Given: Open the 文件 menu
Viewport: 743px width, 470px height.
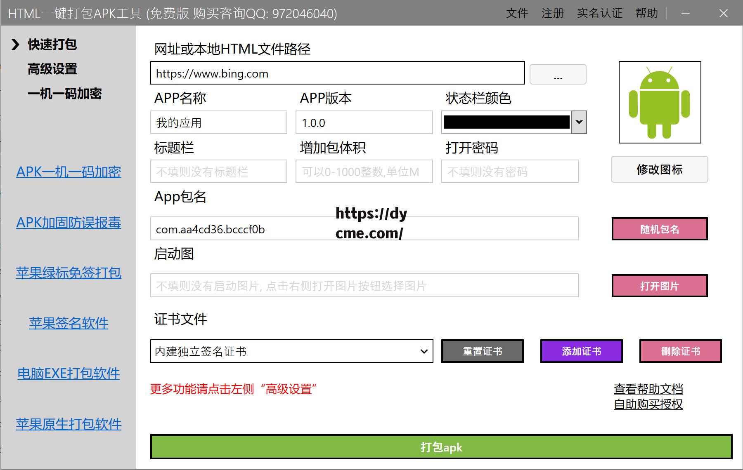Looking at the screenshot, I should (x=516, y=13).
